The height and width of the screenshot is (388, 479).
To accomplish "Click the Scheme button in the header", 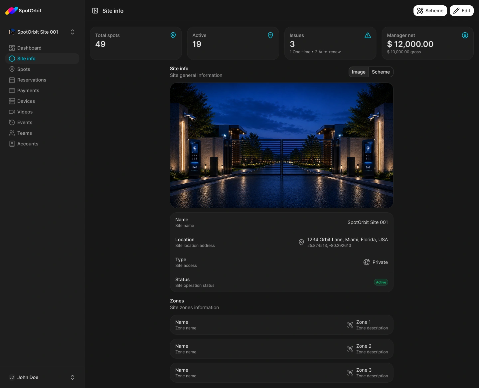I will [x=430, y=11].
